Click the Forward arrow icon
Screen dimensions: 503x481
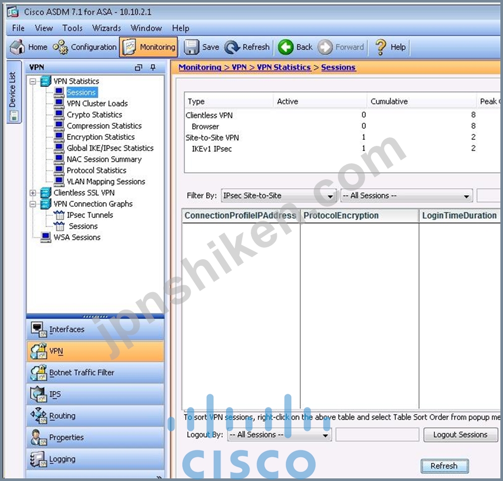click(x=325, y=47)
